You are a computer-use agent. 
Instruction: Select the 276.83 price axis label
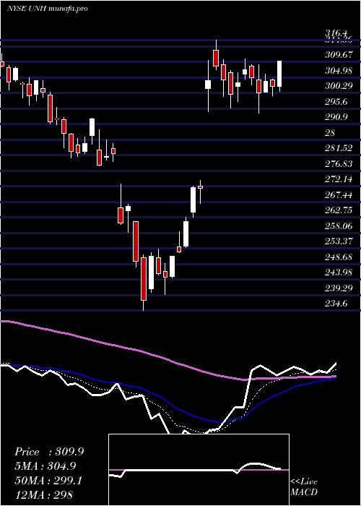tap(339, 164)
